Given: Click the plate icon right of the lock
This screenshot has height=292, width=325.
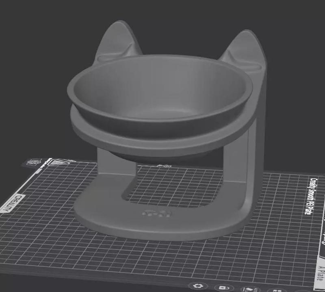Looking at the screenshot, I should [250, 289].
